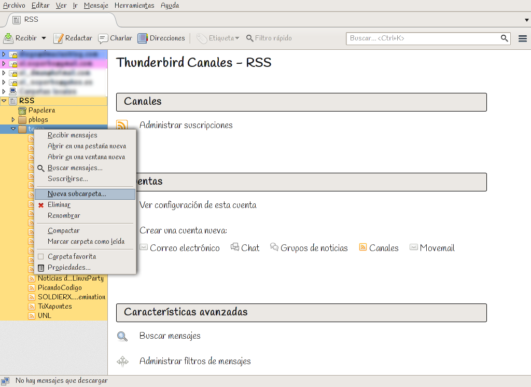The height and width of the screenshot is (387, 531).
Task: Click the Canales feed icon
Action: 362,247
